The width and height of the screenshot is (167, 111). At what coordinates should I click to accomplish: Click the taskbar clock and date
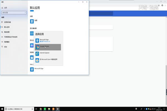[x=159, y=109]
